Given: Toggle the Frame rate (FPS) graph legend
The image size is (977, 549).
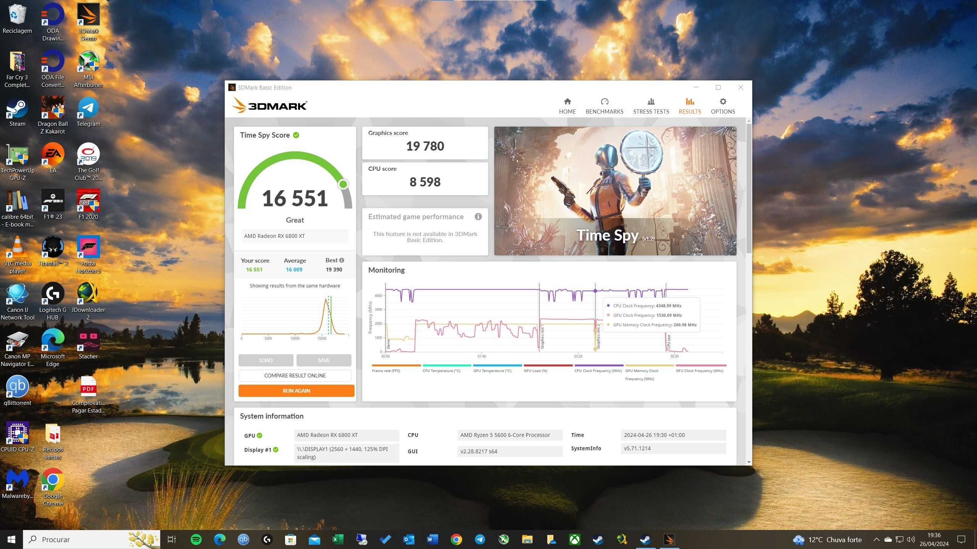Looking at the screenshot, I should coord(396,369).
